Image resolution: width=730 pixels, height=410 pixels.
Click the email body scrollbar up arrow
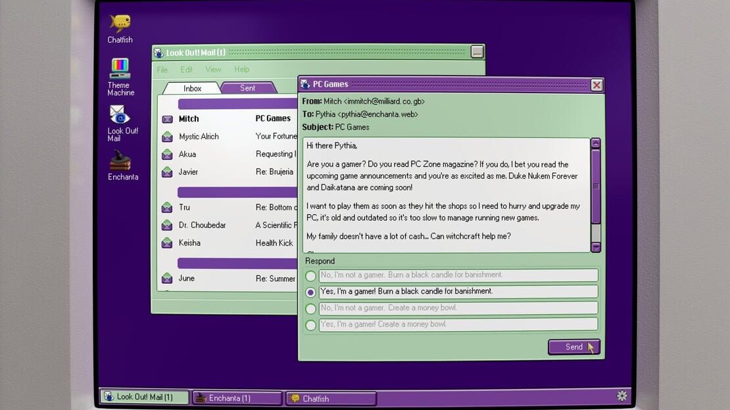coord(595,143)
